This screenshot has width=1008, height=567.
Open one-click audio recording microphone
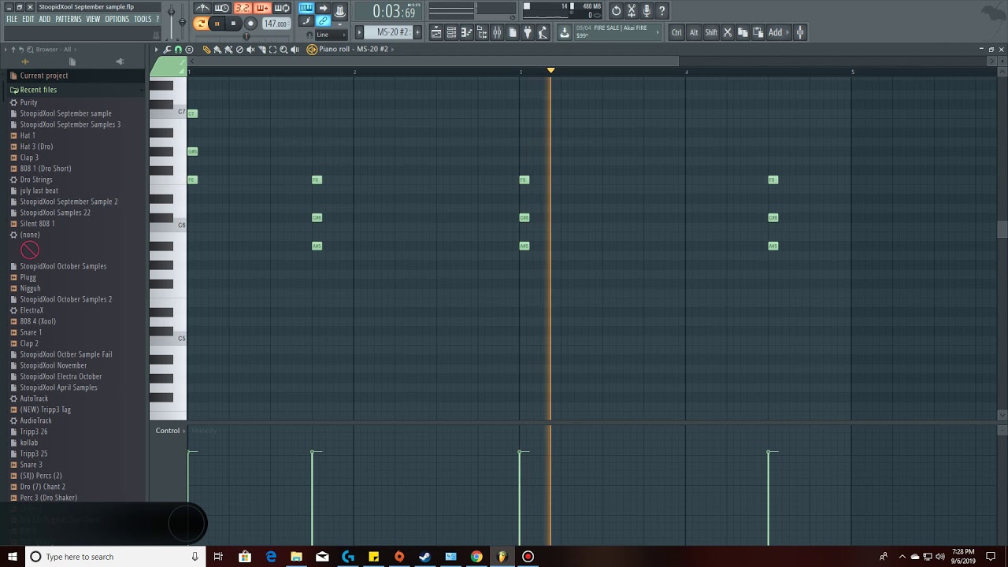(647, 11)
